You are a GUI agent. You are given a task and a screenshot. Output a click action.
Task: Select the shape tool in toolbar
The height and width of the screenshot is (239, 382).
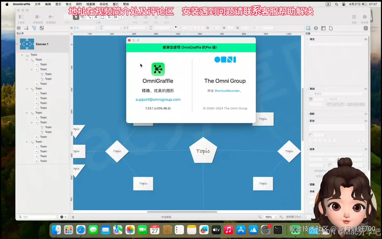[x=83, y=17]
